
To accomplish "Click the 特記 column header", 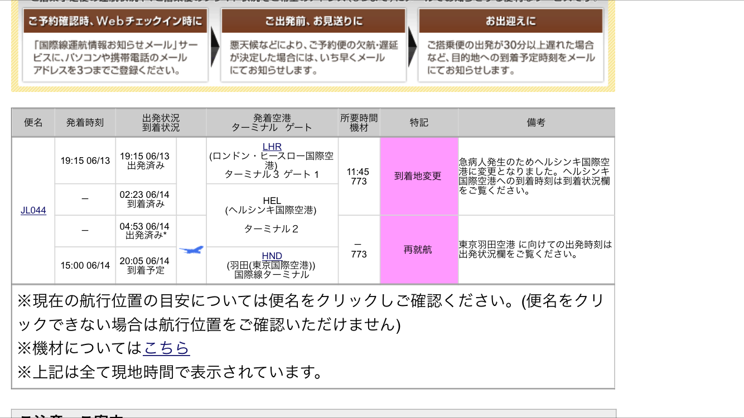I will tap(419, 123).
